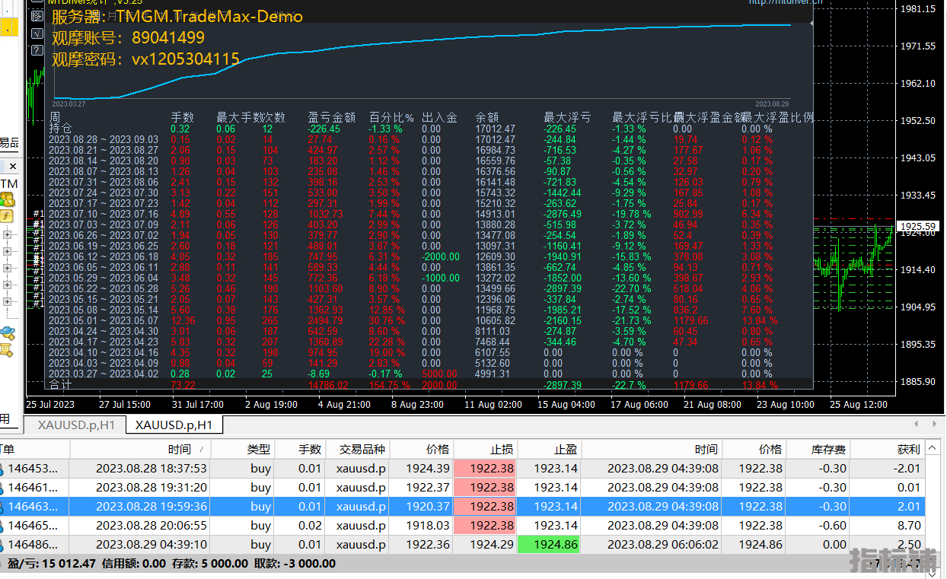Screen dimensions: 947x579
Task: Click the green 1924.86 take-profit cell
Action: point(556,545)
